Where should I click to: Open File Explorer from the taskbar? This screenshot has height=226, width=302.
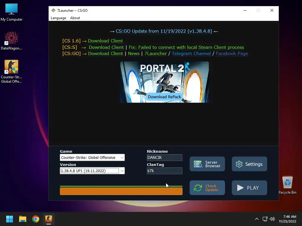22,219
